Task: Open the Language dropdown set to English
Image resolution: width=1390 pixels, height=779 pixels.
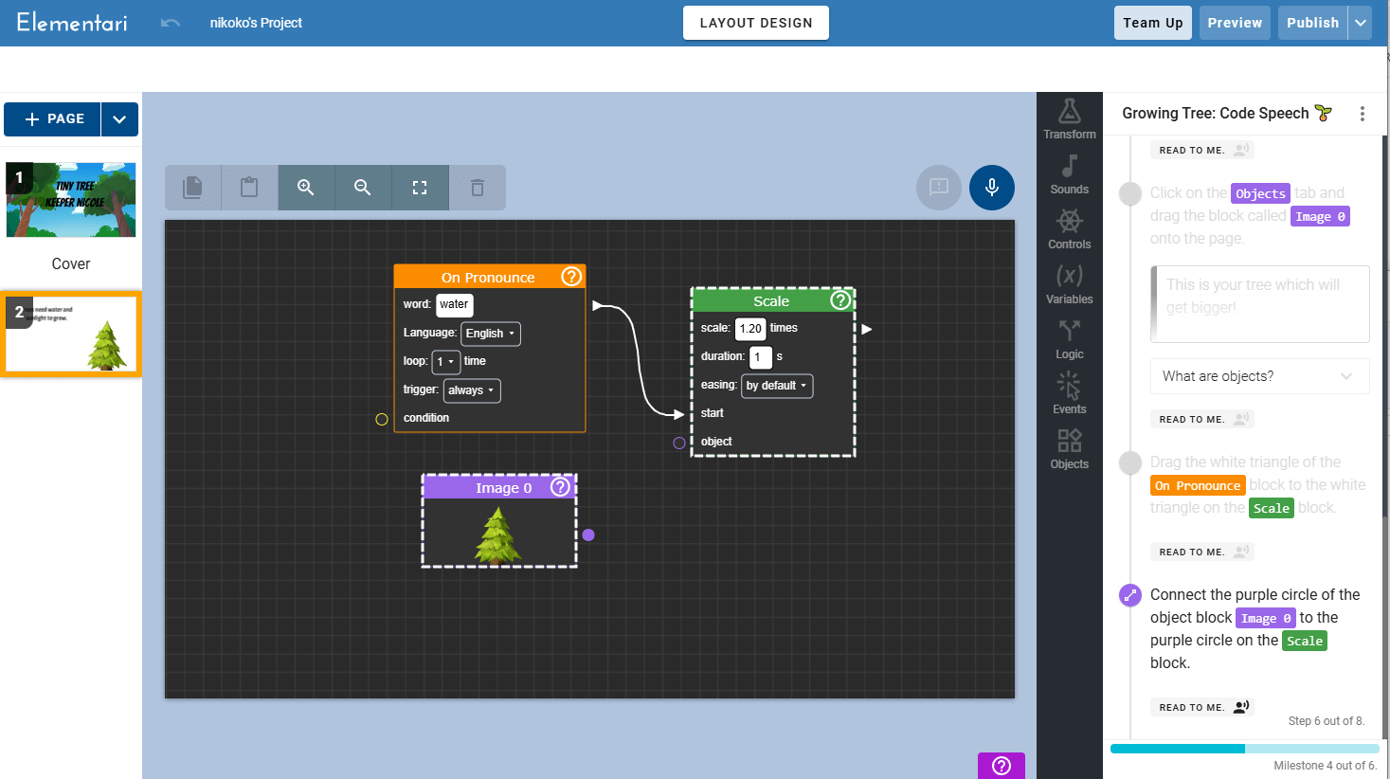Action: click(x=490, y=334)
